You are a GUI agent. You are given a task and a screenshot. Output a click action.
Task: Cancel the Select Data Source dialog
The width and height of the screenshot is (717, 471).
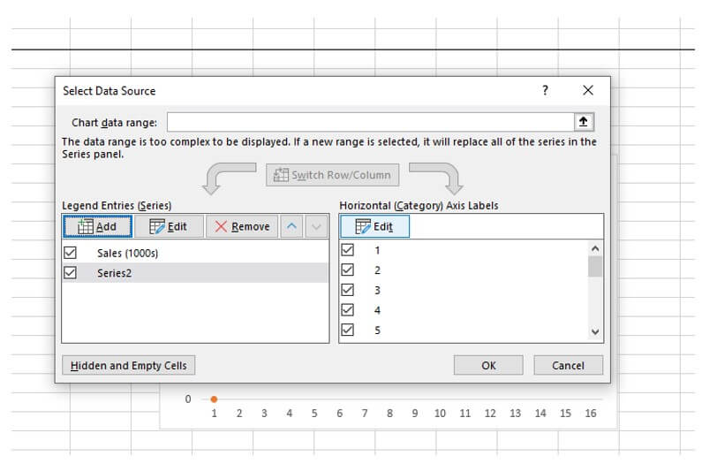(568, 365)
